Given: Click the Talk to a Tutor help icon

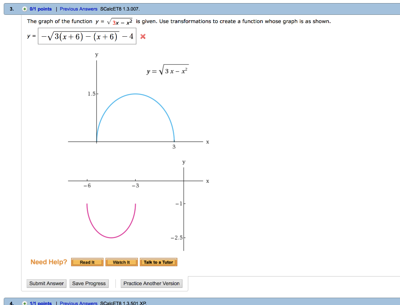Looking at the screenshot, I should coord(158,262).
